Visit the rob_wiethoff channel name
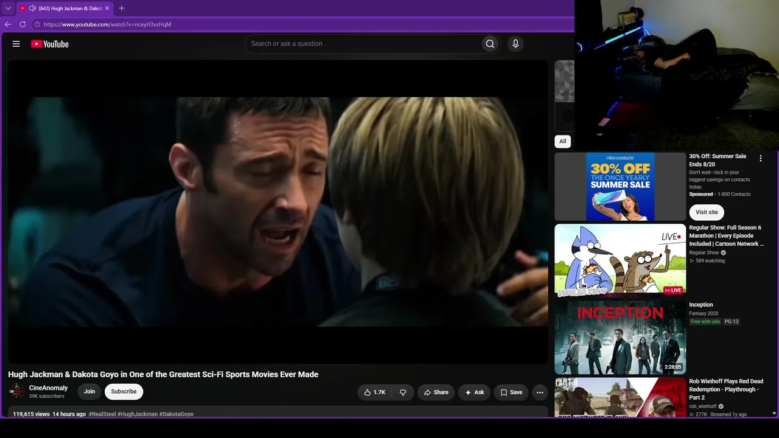The width and height of the screenshot is (779, 438). 703,406
